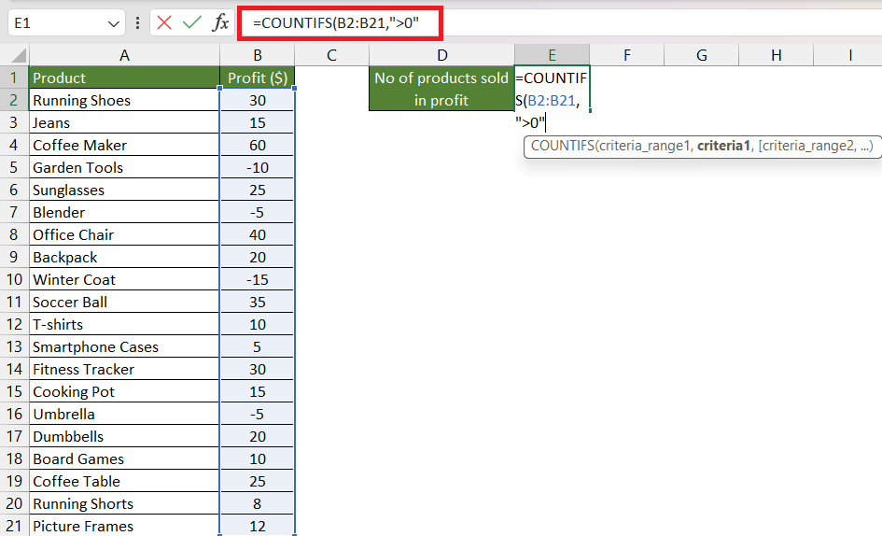Click the Cooking Pot cell
This screenshot has height=536, width=882.
124,391
